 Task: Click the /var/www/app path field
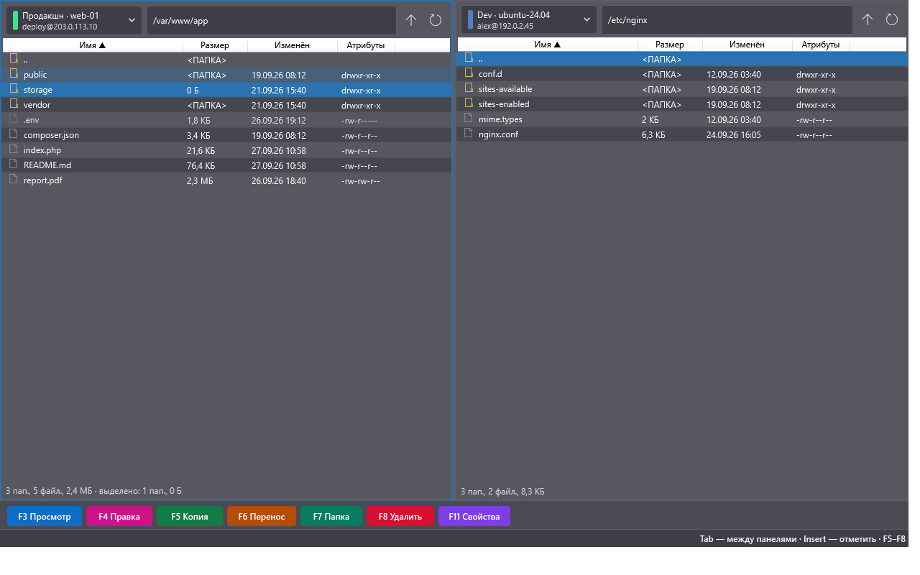pos(272,20)
